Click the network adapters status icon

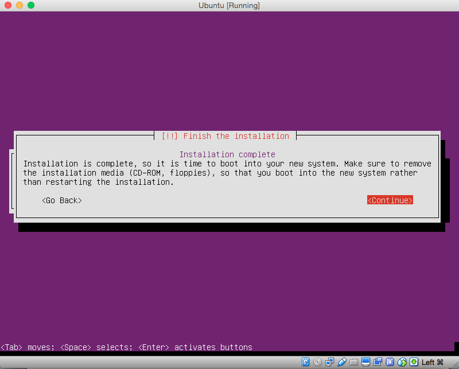(329, 362)
